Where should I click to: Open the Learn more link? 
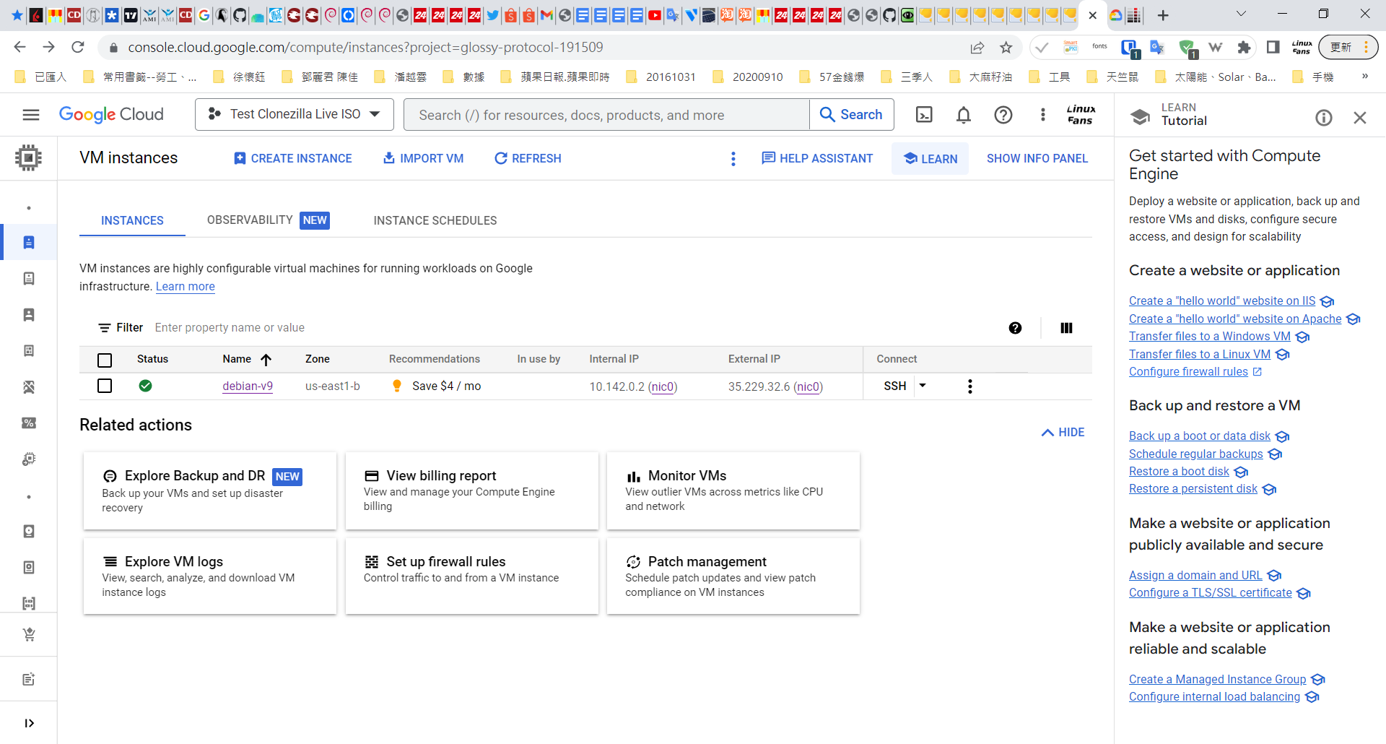coord(186,287)
